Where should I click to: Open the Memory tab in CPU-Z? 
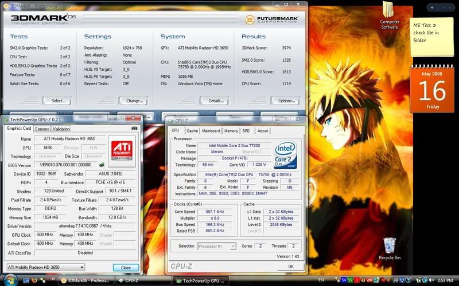[x=231, y=131]
